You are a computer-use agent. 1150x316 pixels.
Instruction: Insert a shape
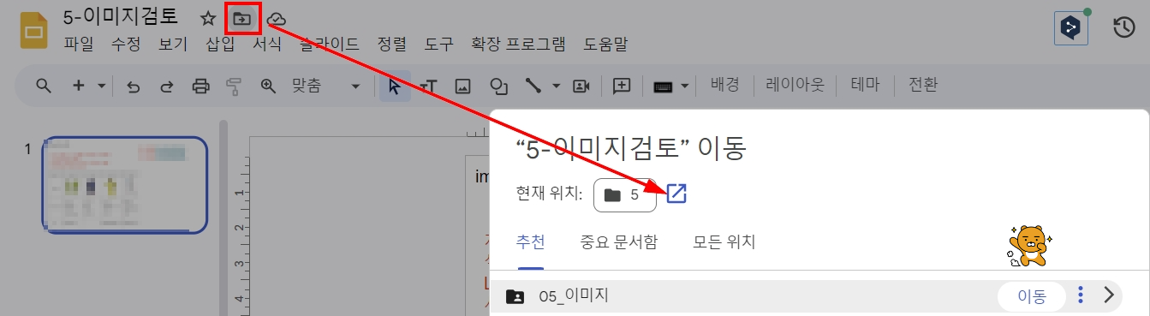coord(498,86)
